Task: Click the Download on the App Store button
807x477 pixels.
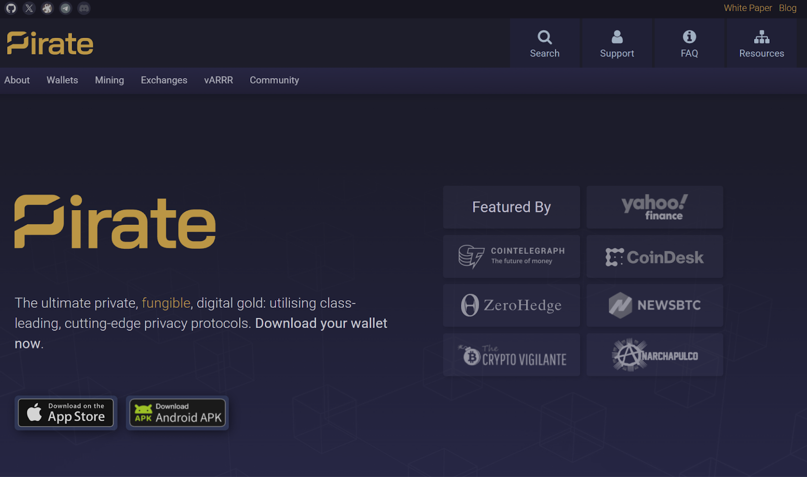Action: pos(66,413)
